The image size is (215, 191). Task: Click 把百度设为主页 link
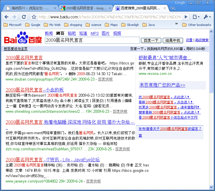(x=16, y=49)
